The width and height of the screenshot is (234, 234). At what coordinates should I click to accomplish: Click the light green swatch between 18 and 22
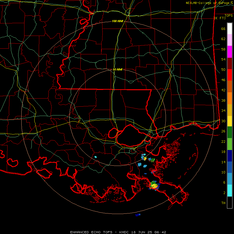[x=230, y=144]
